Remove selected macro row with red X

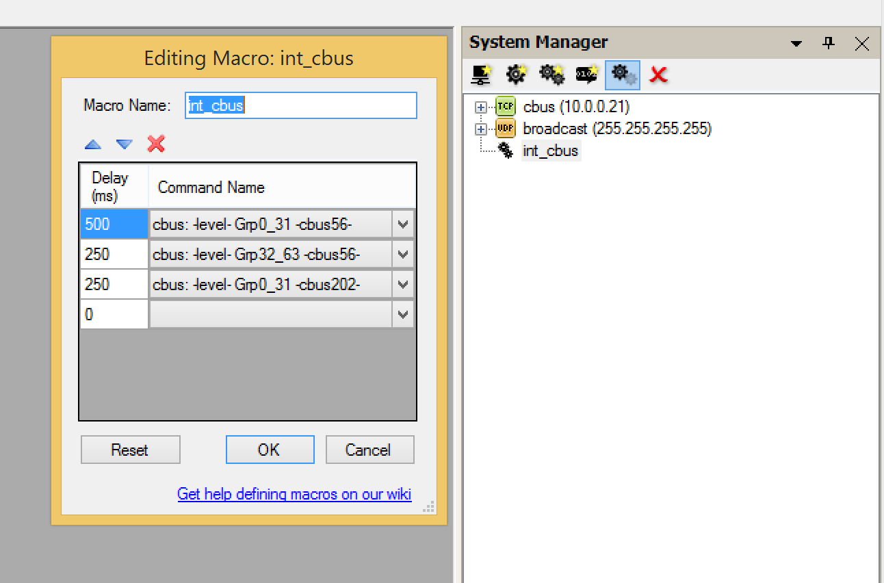pyautogui.click(x=155, y=144)
